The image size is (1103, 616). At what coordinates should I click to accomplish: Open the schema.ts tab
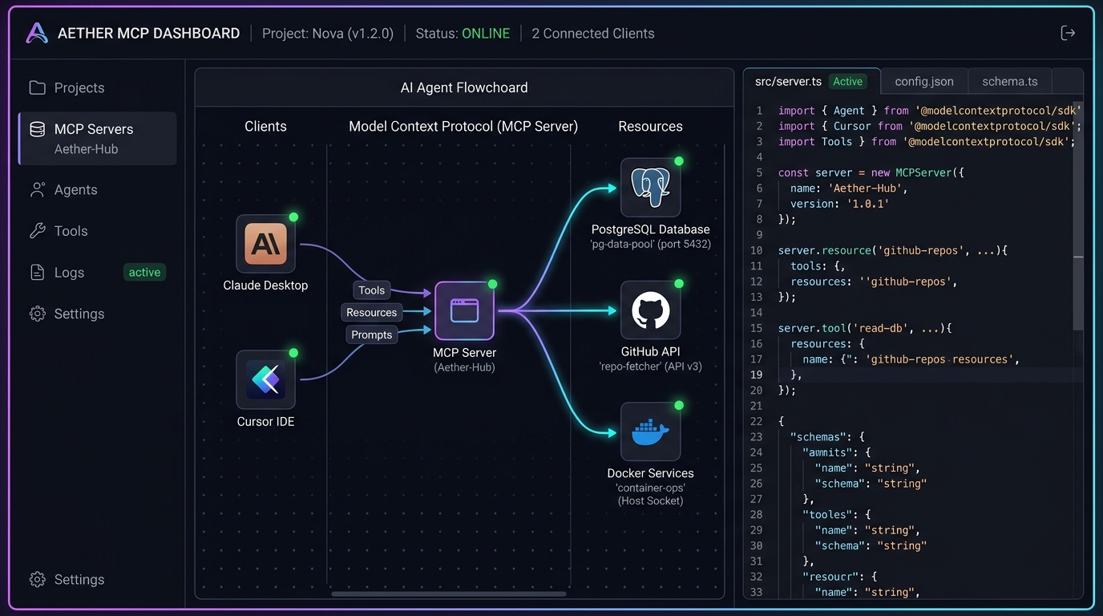pyautogui.click(x=1010, y=82)
